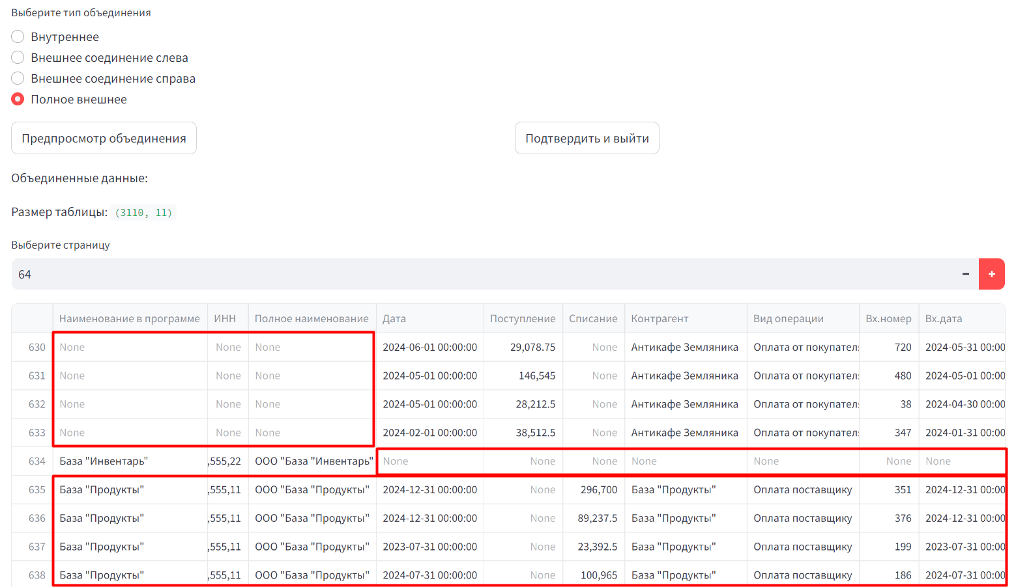1016x587 pixels.
Task: Click the 'Поступление' column header
Action: click(523, 318)
